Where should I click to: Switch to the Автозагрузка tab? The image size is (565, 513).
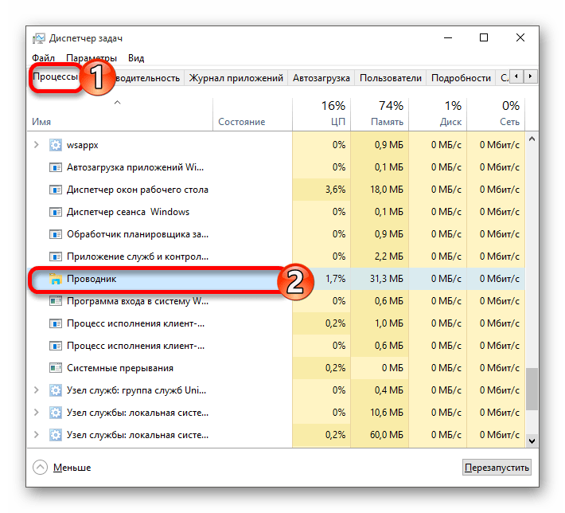(x=321, y=78)
